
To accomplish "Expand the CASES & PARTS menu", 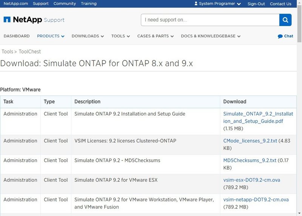I will [x=156, y=36].
